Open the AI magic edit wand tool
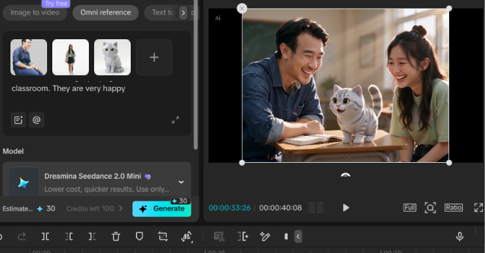This screenshot has width=485, height=253. pyautogui.click(x=265, y=237)
